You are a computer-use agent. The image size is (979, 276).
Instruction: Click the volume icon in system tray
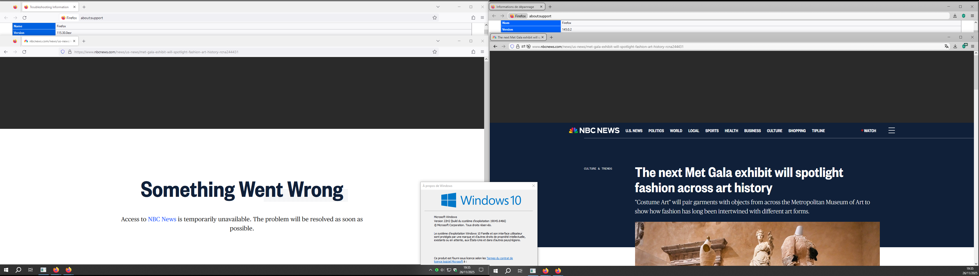tap(442, 270)
